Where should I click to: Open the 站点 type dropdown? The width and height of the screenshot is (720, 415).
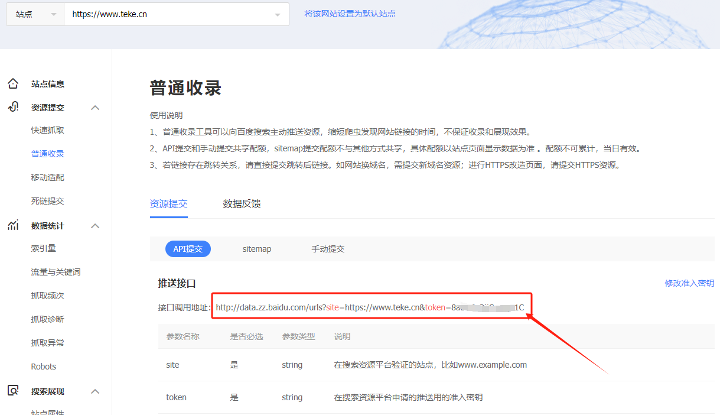coord(35,14)
